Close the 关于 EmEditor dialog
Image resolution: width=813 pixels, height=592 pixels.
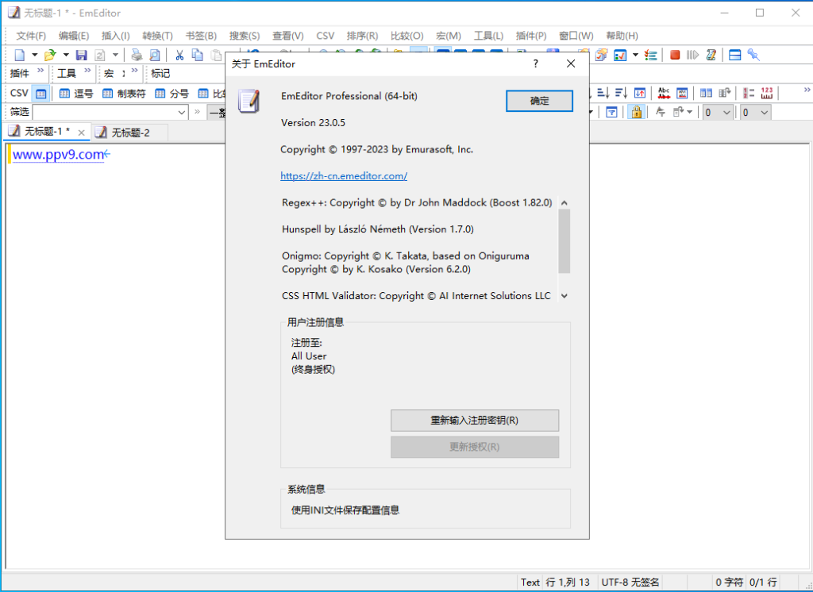[x=571, y=63]
